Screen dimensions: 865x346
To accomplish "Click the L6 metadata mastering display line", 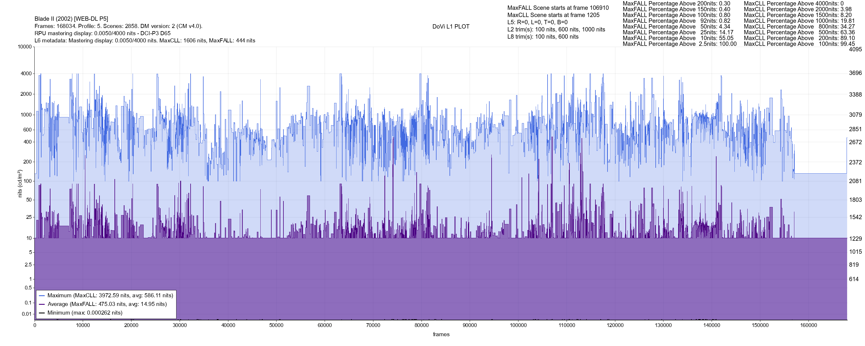I will [145, 41].
